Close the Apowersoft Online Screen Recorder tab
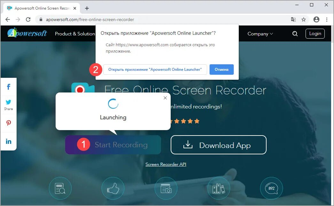This screenshot has height=206, width=334. pos(75,8)
